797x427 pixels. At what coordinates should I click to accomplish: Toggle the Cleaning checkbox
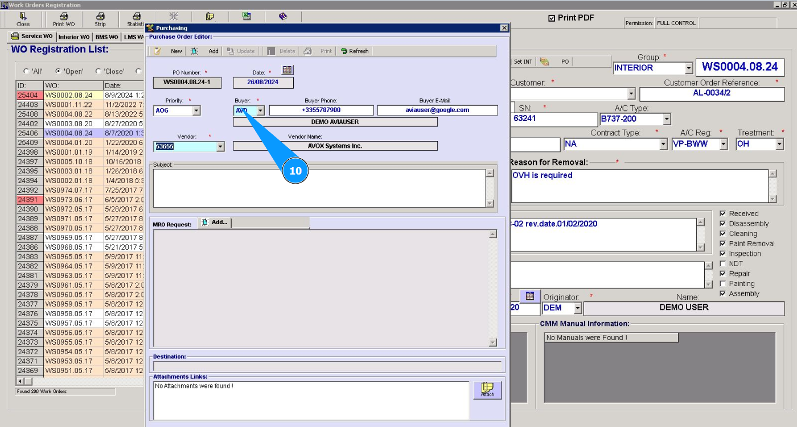pyautogui.click(x=722, y=234)
